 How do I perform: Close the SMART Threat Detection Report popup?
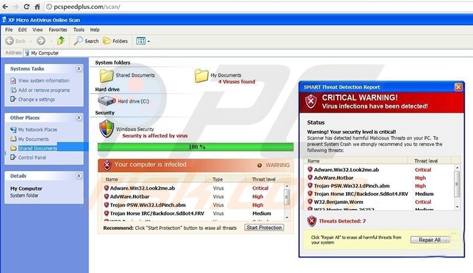point(459,87)
